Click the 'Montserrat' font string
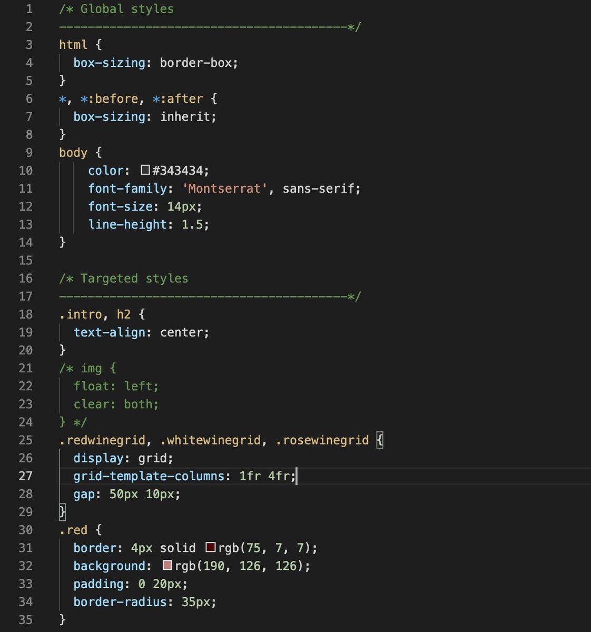This screenshot has width=591, height=632. point(224,188)
